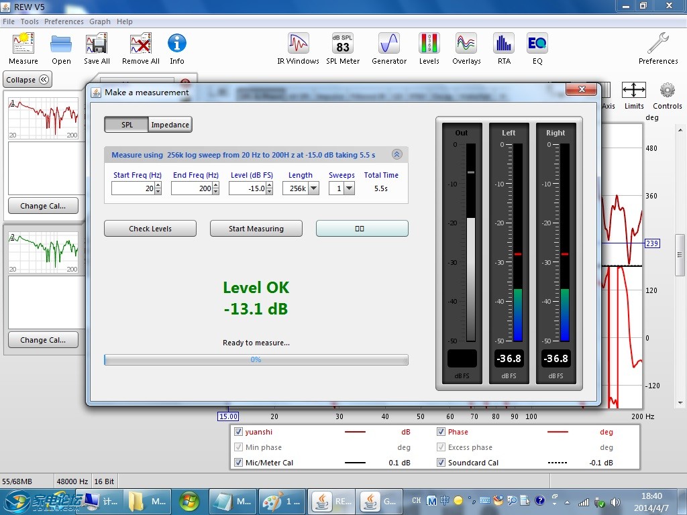687x515 pixels.
Task: Toggle the Excess phase checkbox
Action: (441, 447)
